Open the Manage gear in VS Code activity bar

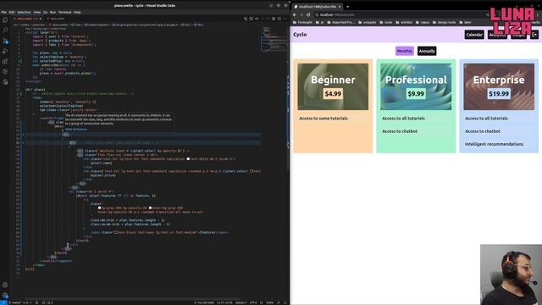tap(5, 296)
